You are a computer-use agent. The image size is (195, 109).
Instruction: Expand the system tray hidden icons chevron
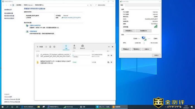point(165,107)
